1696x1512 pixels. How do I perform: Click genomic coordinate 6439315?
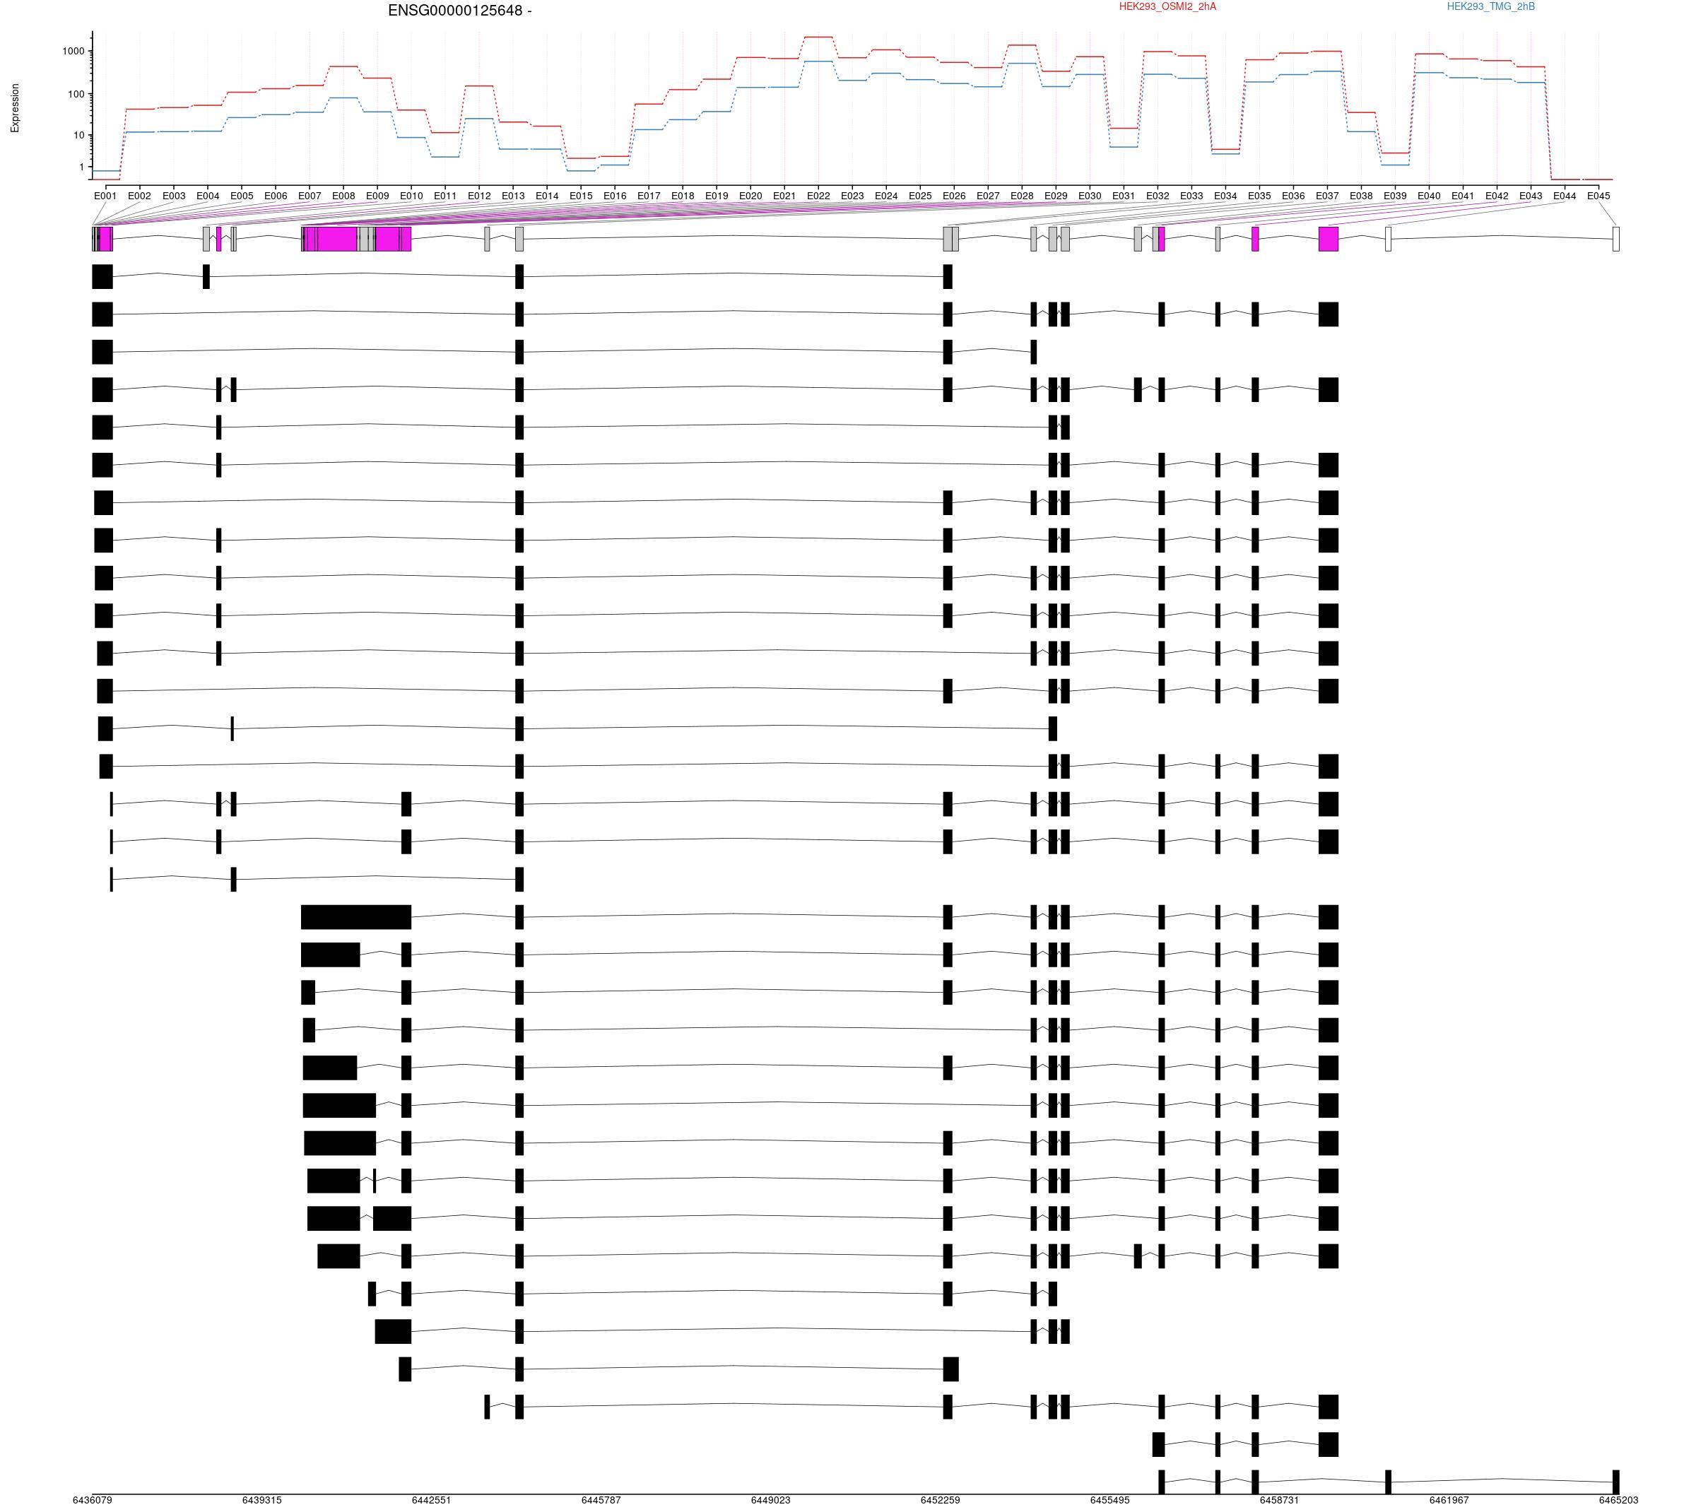click(261, 1501)
